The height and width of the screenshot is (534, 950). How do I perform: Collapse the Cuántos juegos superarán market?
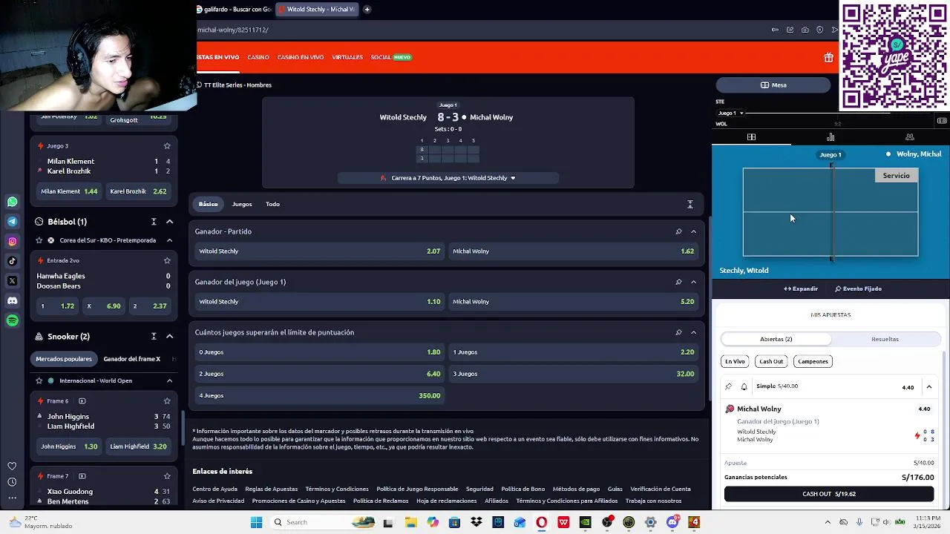(x=694, y=332)
